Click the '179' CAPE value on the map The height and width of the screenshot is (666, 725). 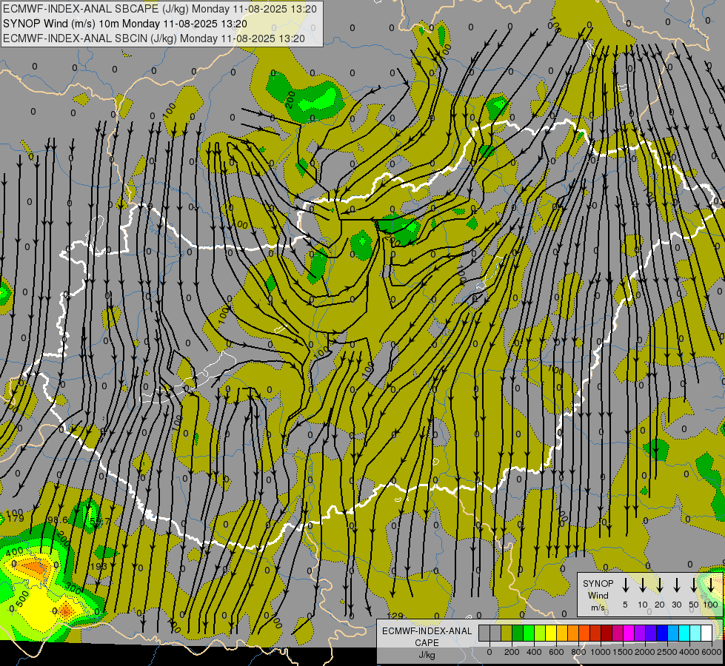(x=16, y=519)
